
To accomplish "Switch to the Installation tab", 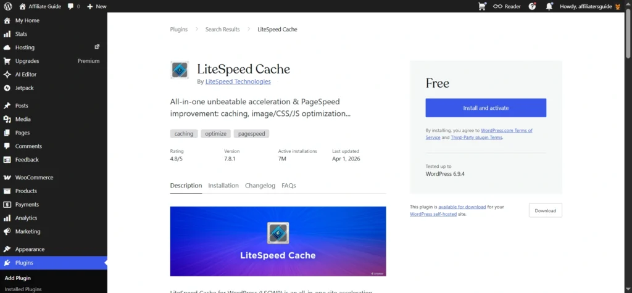I will click(223, 186).
